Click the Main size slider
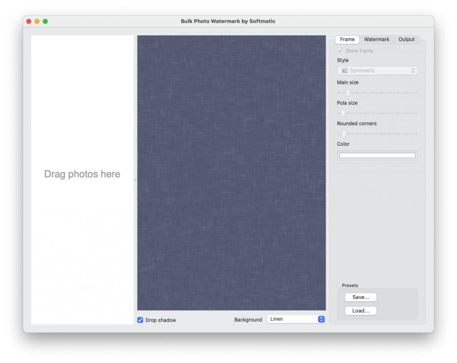Image resolution: width=457 pixels, height=363 pixels. pyautogui.click(x=377, y=93)
